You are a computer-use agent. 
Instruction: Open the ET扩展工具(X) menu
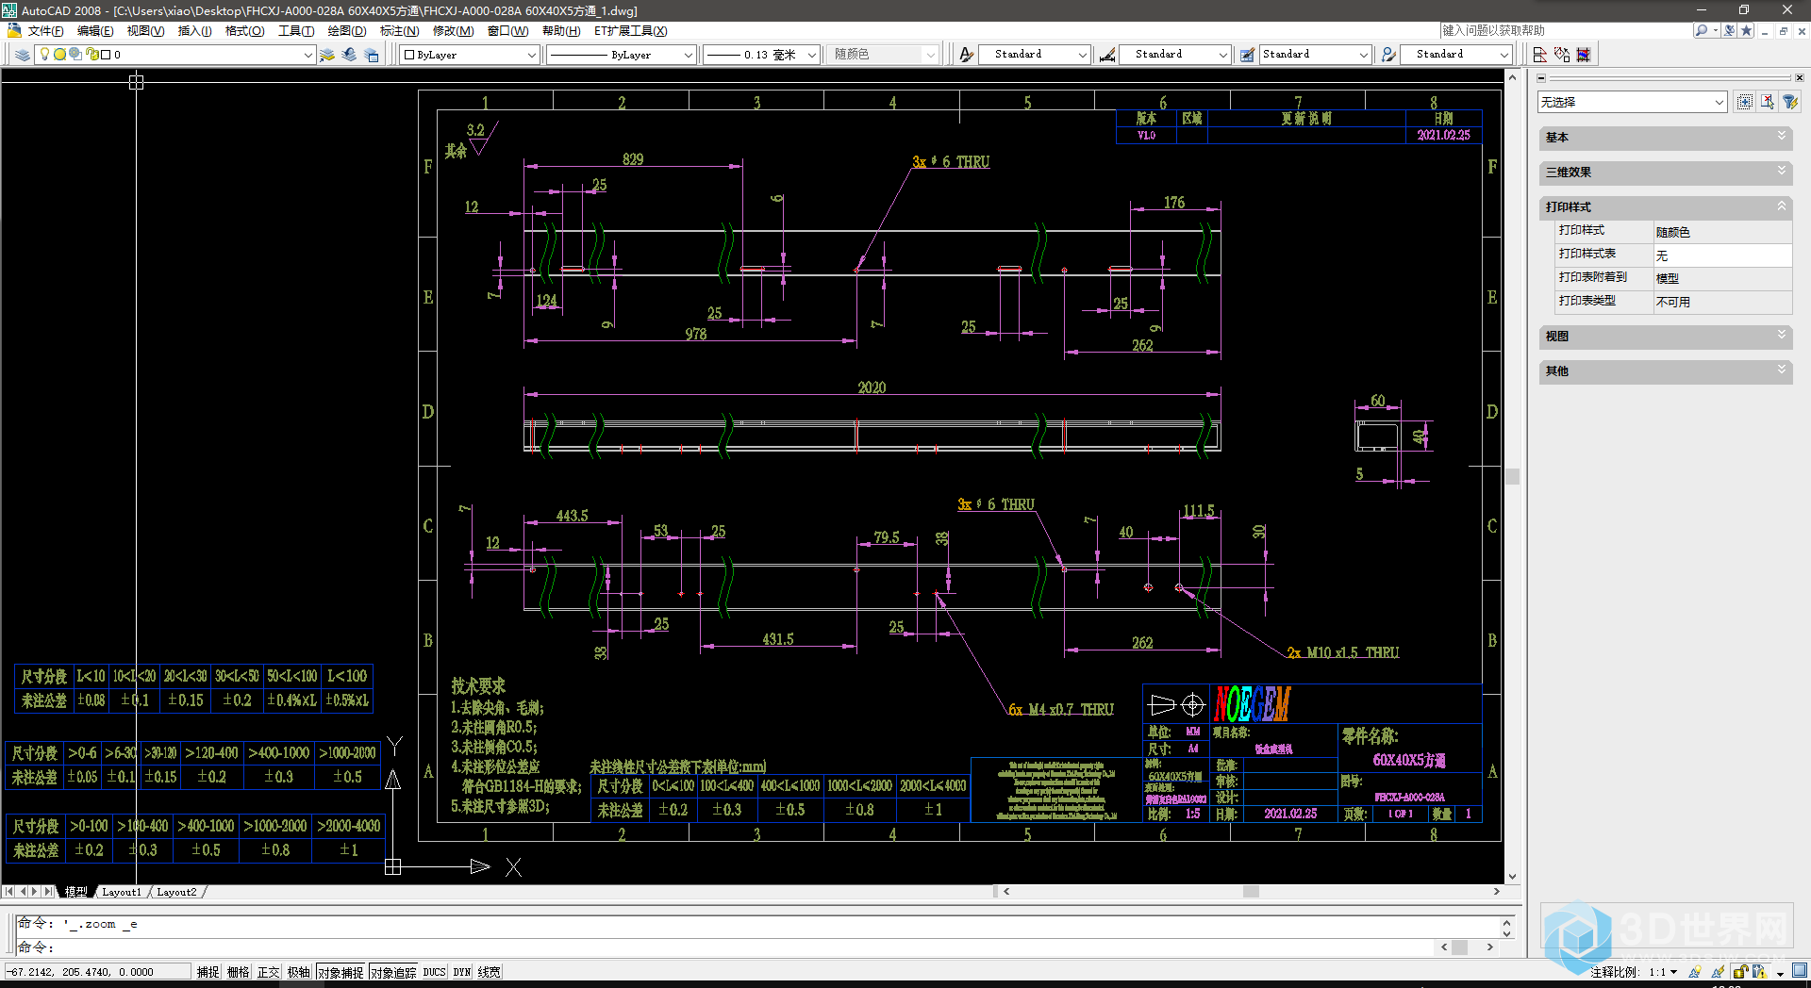click(631, 31)
